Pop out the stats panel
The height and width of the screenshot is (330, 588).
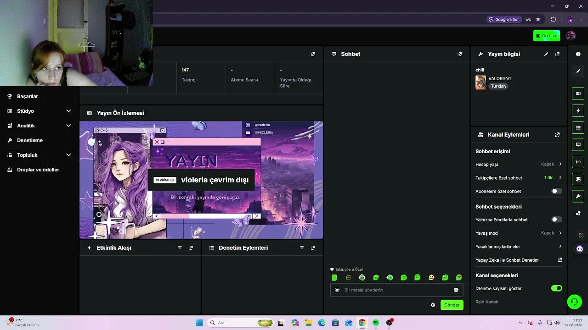tap(313, 54)
